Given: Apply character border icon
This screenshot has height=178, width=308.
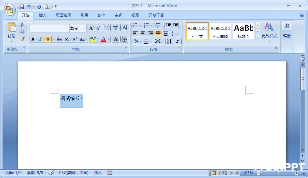Looking at the screenshot, I should click(x=124, y=28).
